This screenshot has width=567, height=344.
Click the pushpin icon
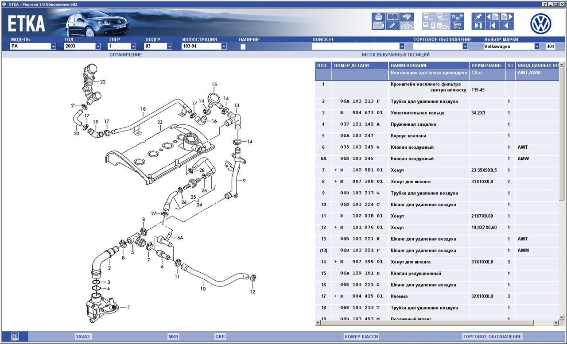click(478, 17)
